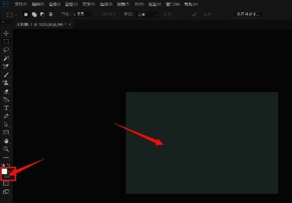The width and height of the screenshot is (292, 203).
Task: Select the Paint Bucket tool
Action: (x=6, y=100)
